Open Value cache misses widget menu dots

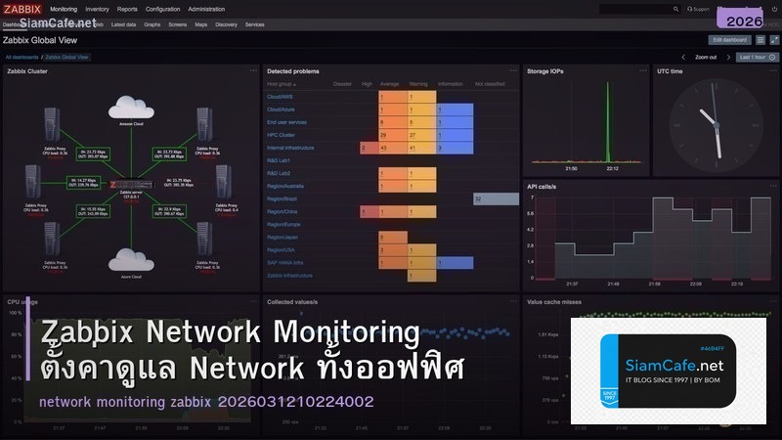click(773, 301)
